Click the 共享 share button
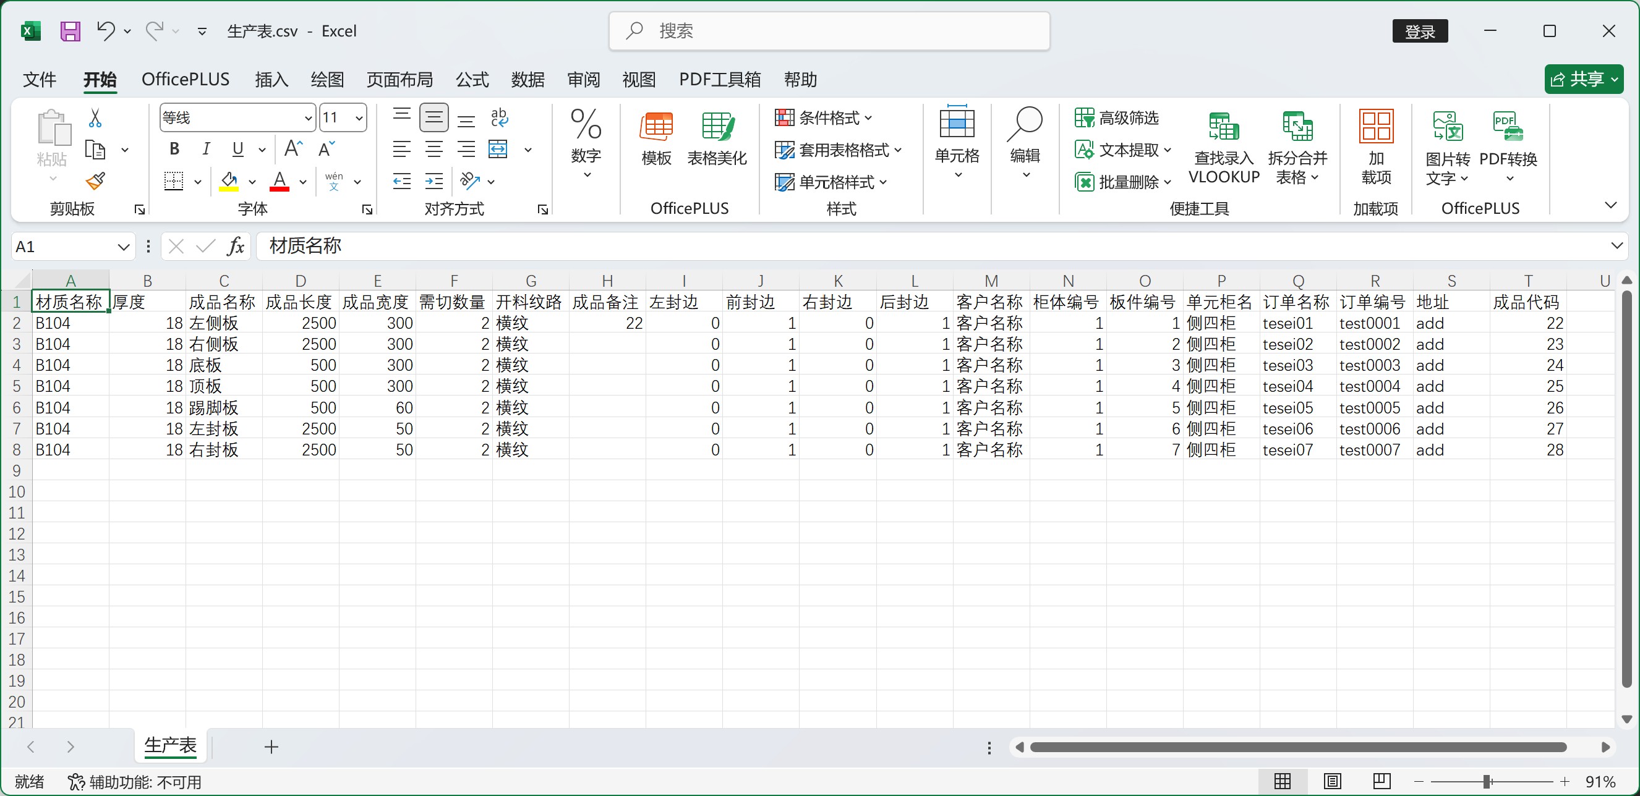 pyautogui.click(x=1582, y=80)
